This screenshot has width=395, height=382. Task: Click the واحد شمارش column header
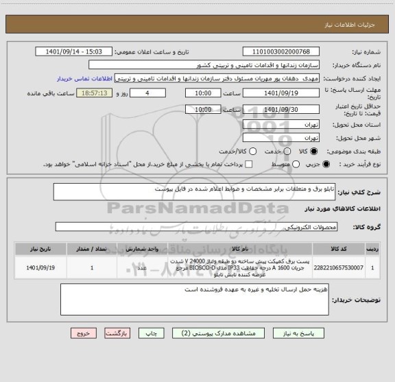point(143,249)
